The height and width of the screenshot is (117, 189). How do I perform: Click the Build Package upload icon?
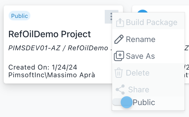tap(120, 22)
